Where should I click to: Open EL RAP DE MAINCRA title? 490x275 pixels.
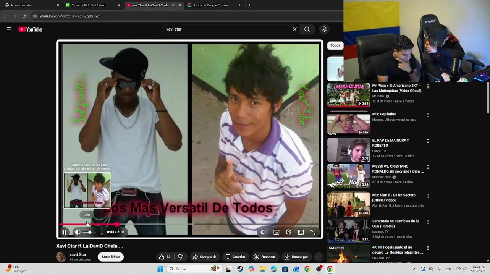(x=391, y=143)
